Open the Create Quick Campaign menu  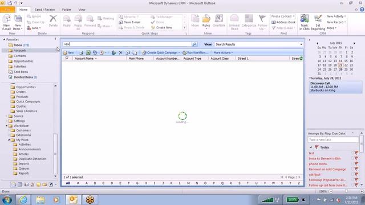point(161,52)
